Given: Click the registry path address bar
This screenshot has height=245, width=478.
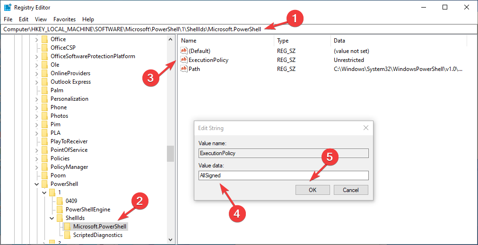Looking at the screenshot, I should coord(239,28).
